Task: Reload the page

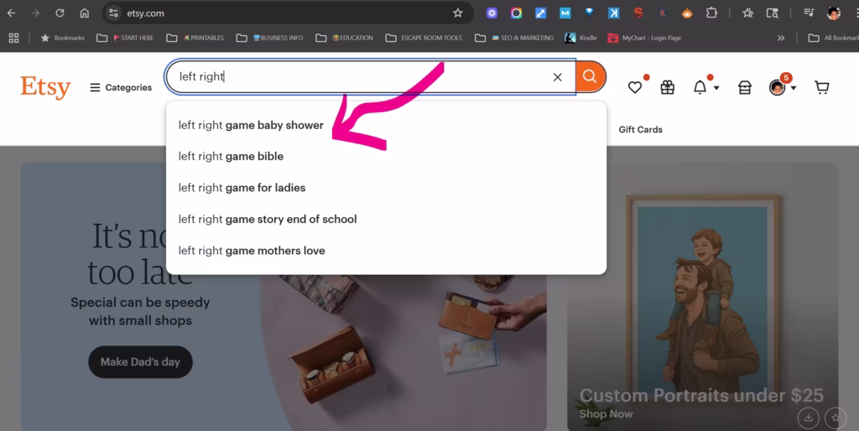Action: (x=60, y=13)
